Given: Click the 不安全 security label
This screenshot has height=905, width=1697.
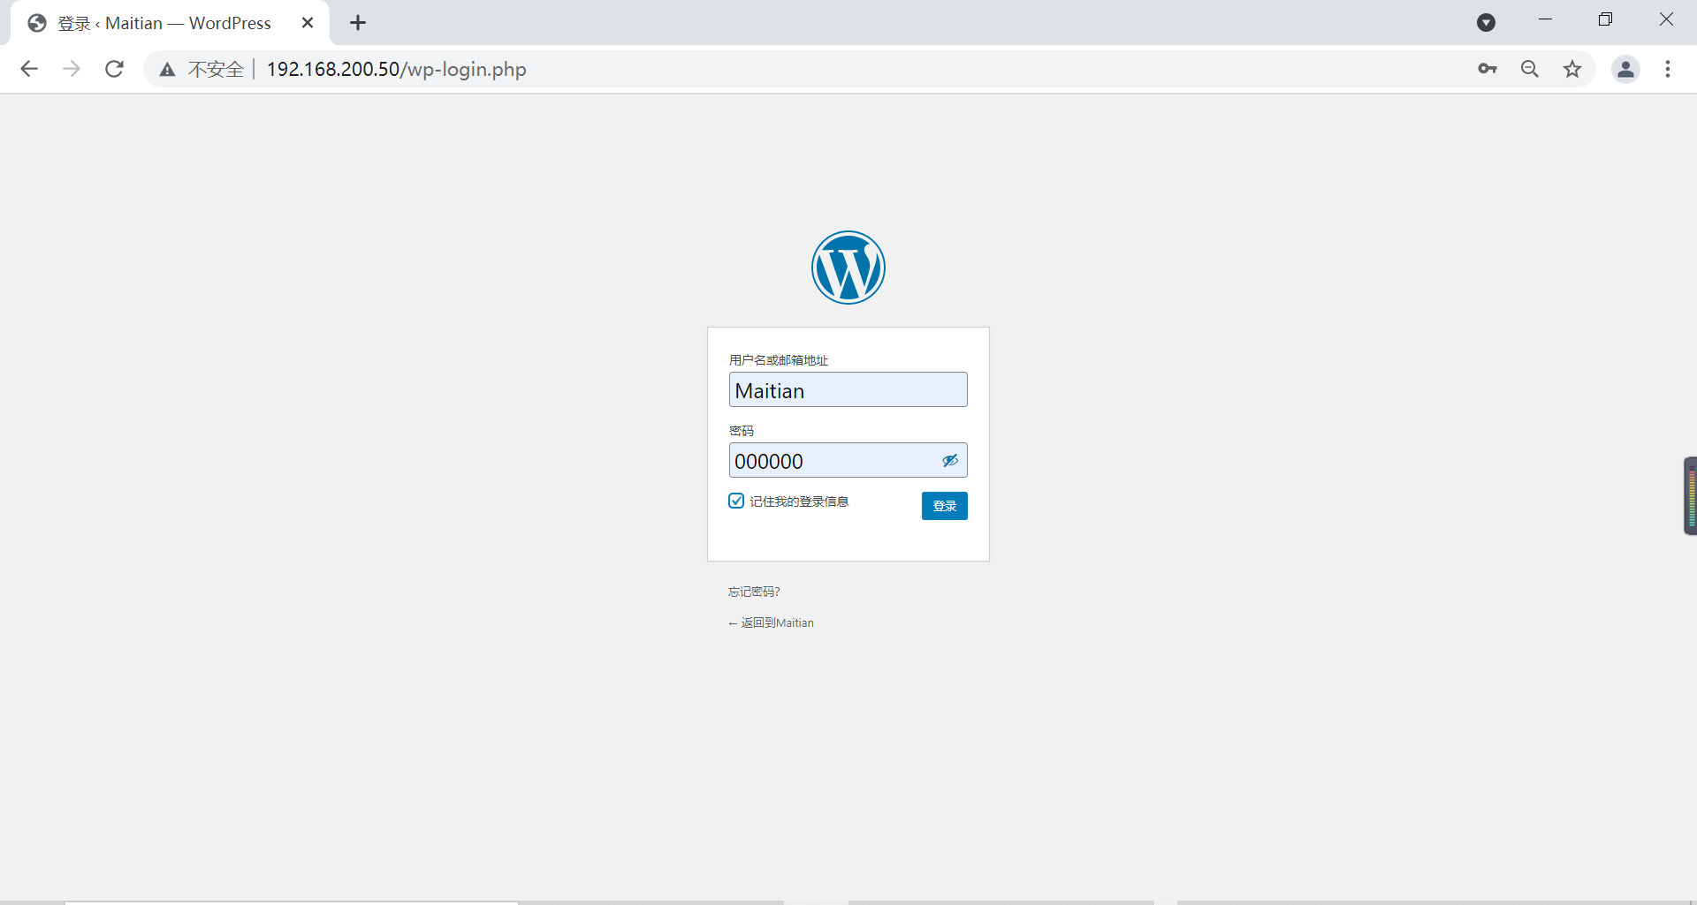Looking at the screenshot, I should (x=216, y=69).
